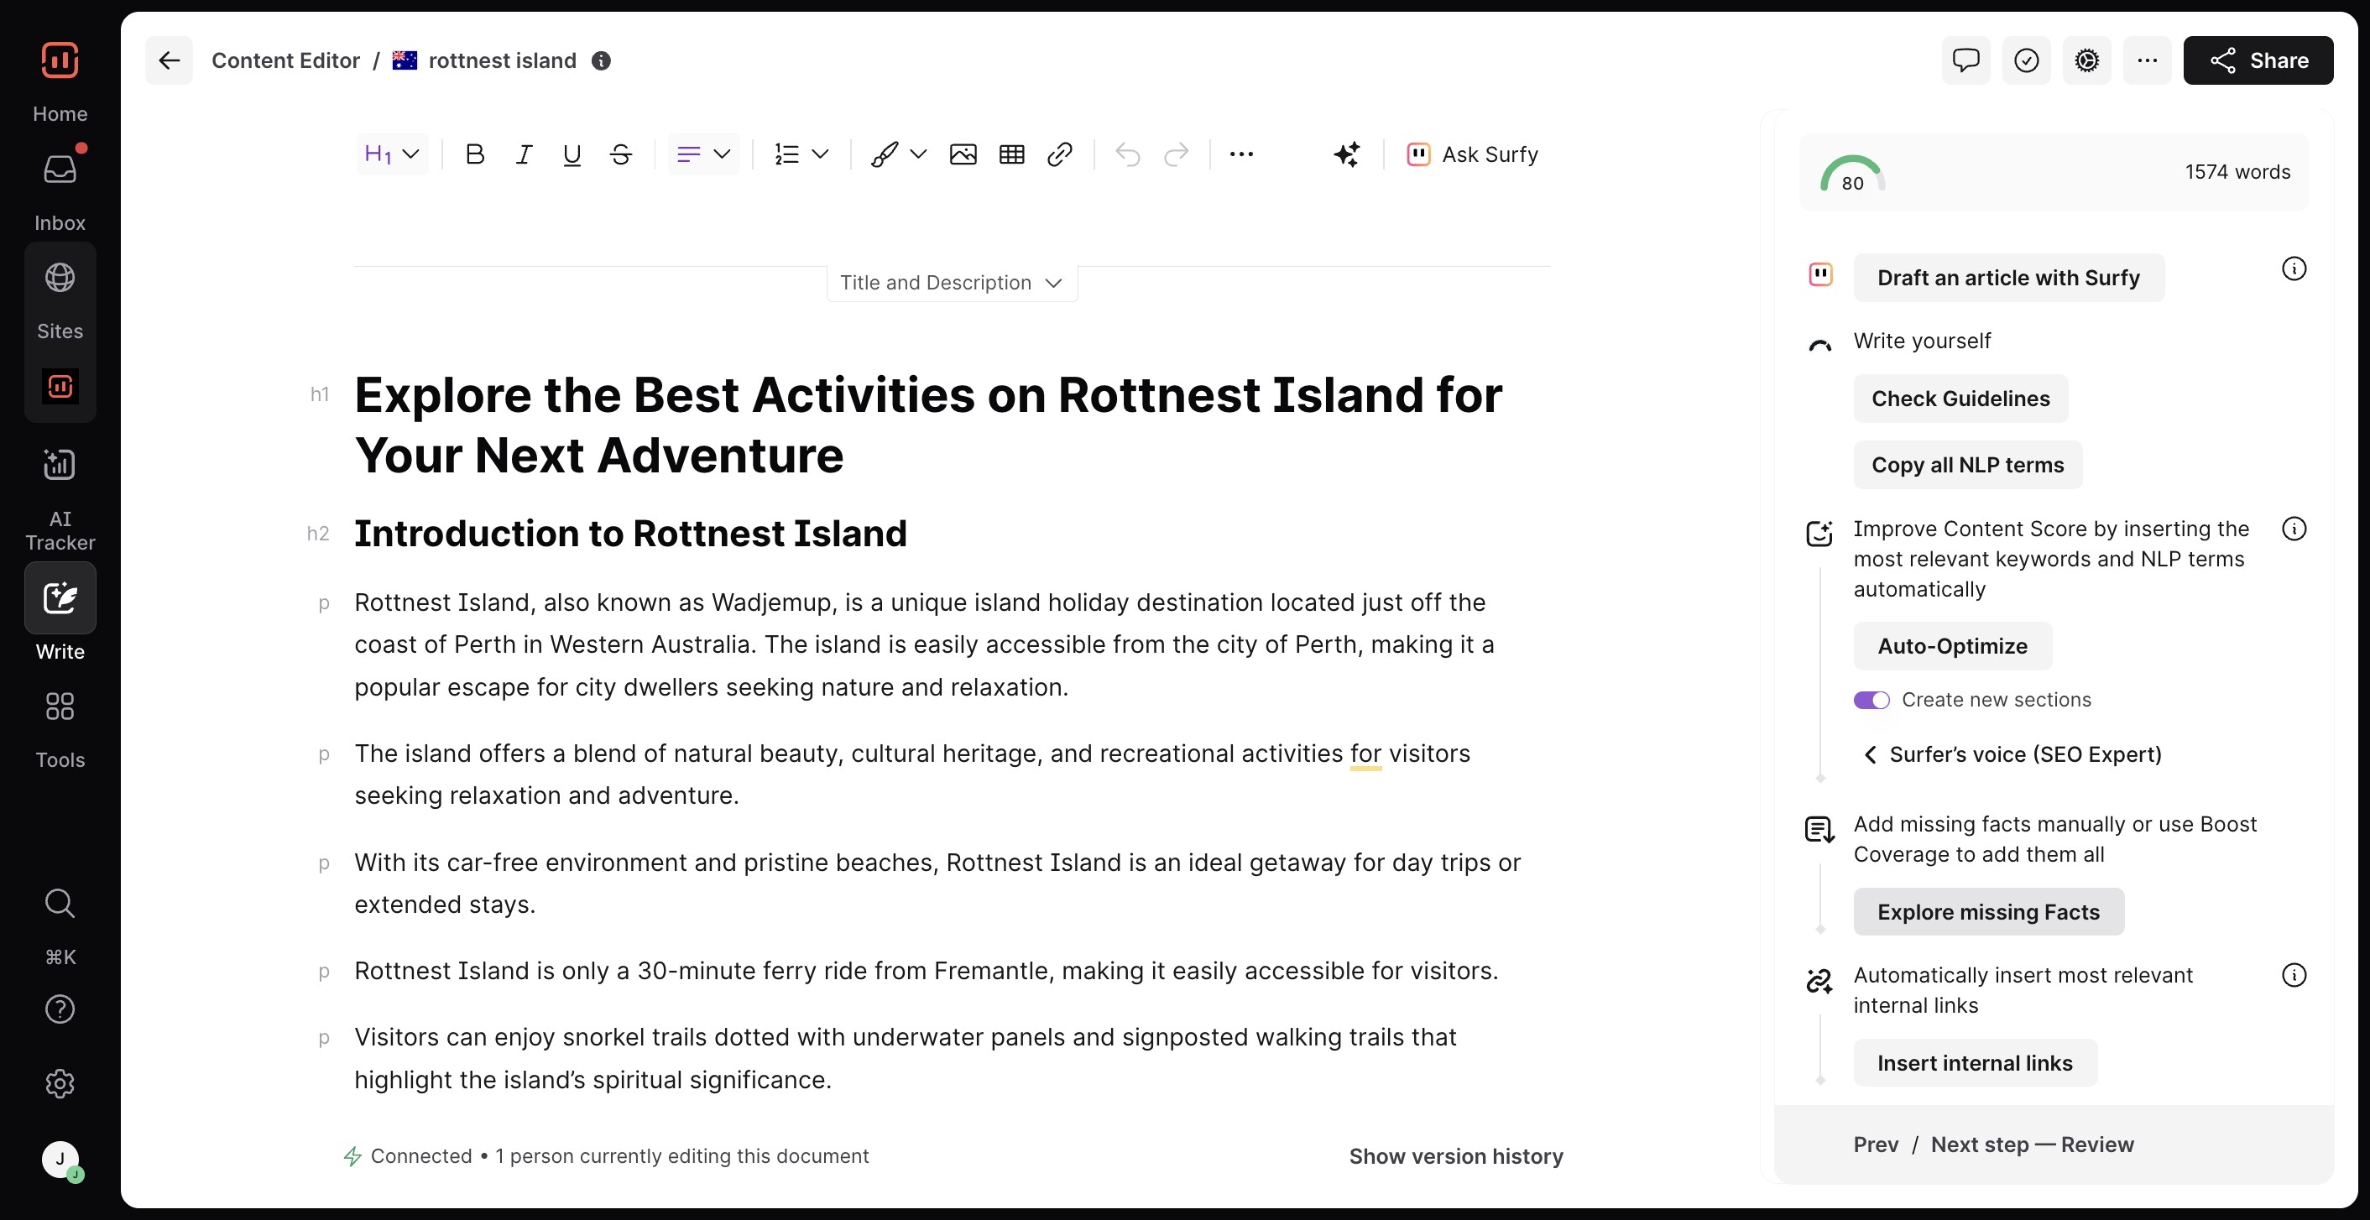This screenshot has height=1220, width=2370.
Task: Click Copy all NLP terms
Action: (1968, 465)
